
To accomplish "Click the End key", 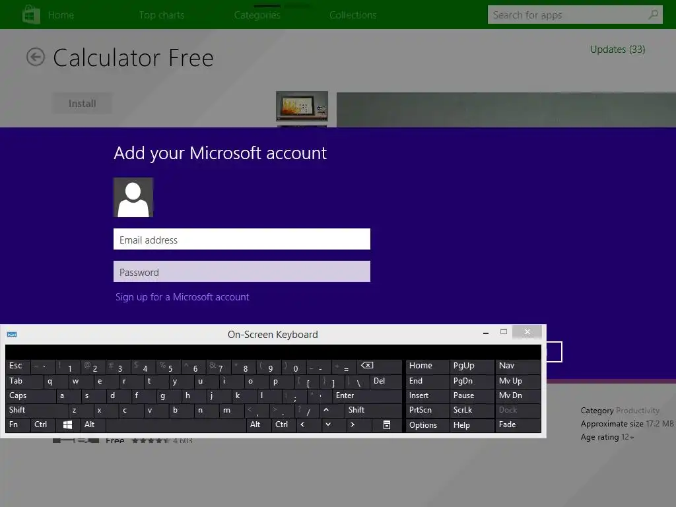I will coord(427,381).
